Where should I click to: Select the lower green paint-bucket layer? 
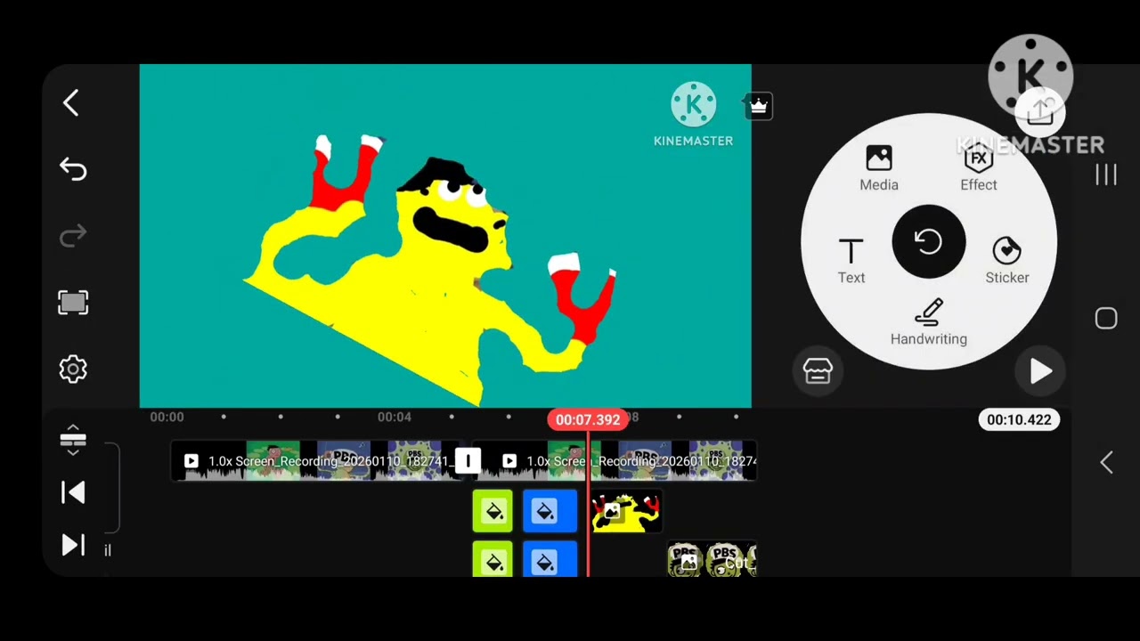[x=493, y=560]
